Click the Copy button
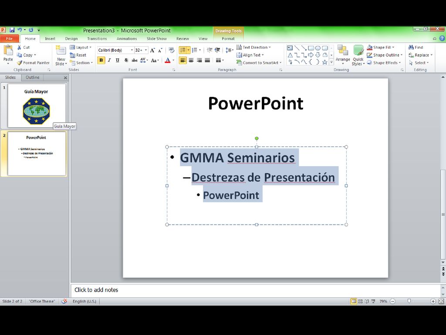 pyautogui.click(x=26, y=55)
